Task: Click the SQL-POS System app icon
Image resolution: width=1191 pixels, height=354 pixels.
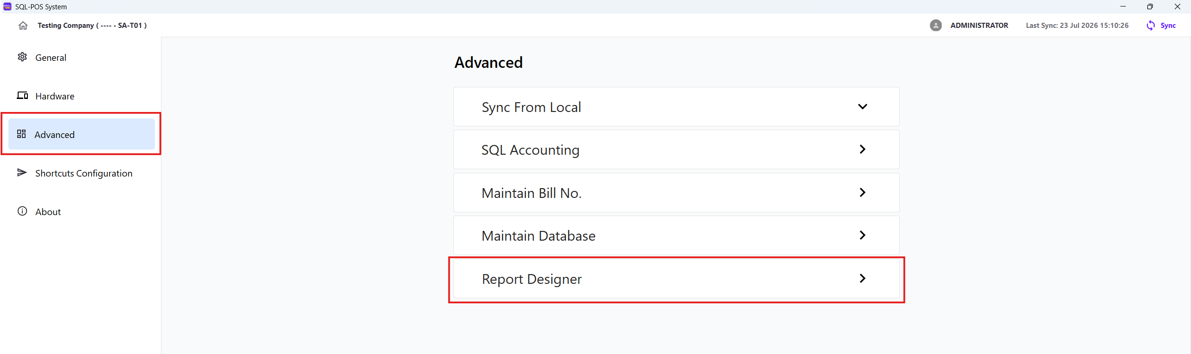Action: tap(7, 7)
